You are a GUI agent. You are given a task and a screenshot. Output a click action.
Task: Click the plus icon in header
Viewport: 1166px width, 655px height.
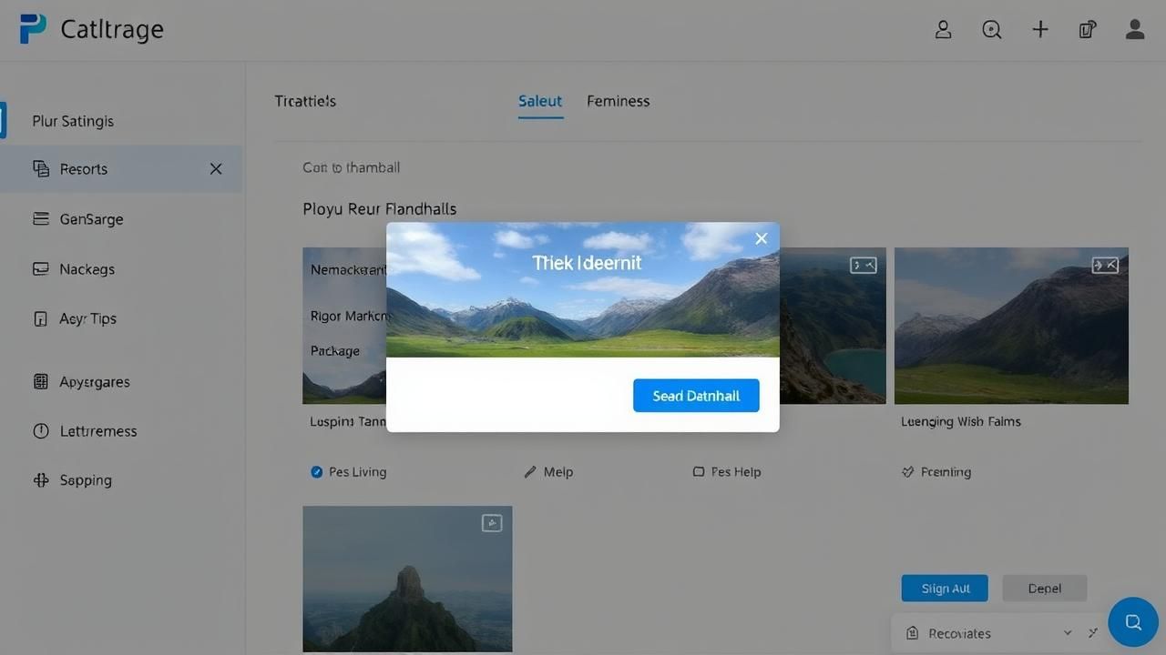click(x=1040, y=30)
